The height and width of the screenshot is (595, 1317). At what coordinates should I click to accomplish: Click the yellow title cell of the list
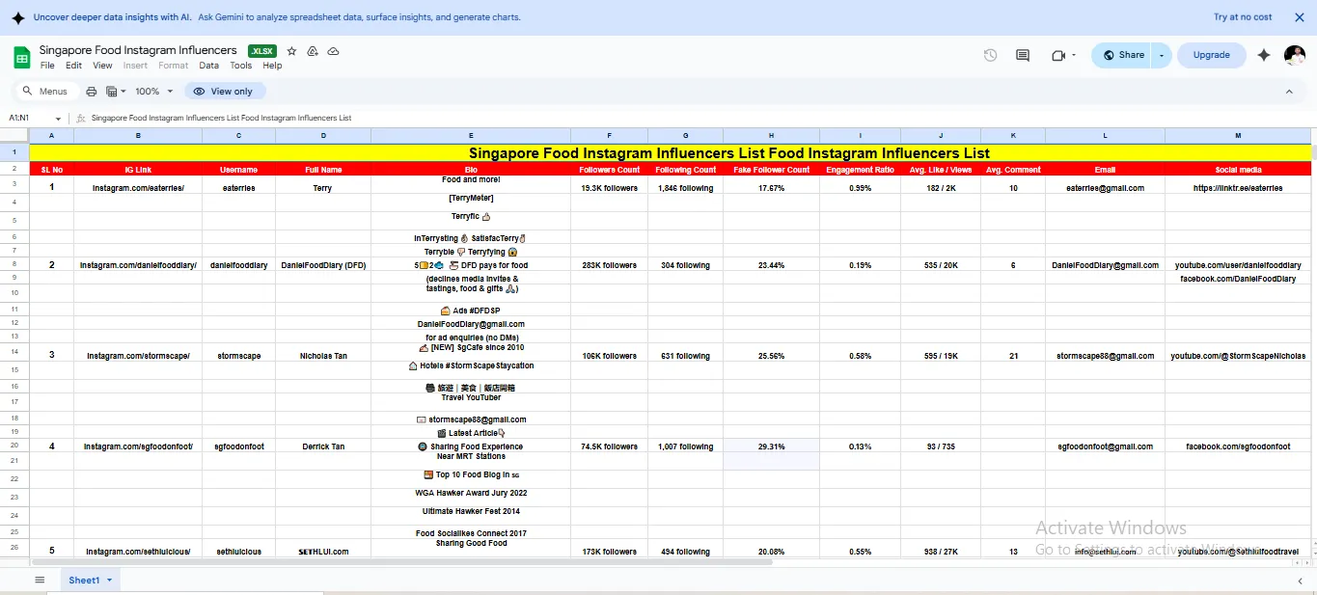pos(671,152)
